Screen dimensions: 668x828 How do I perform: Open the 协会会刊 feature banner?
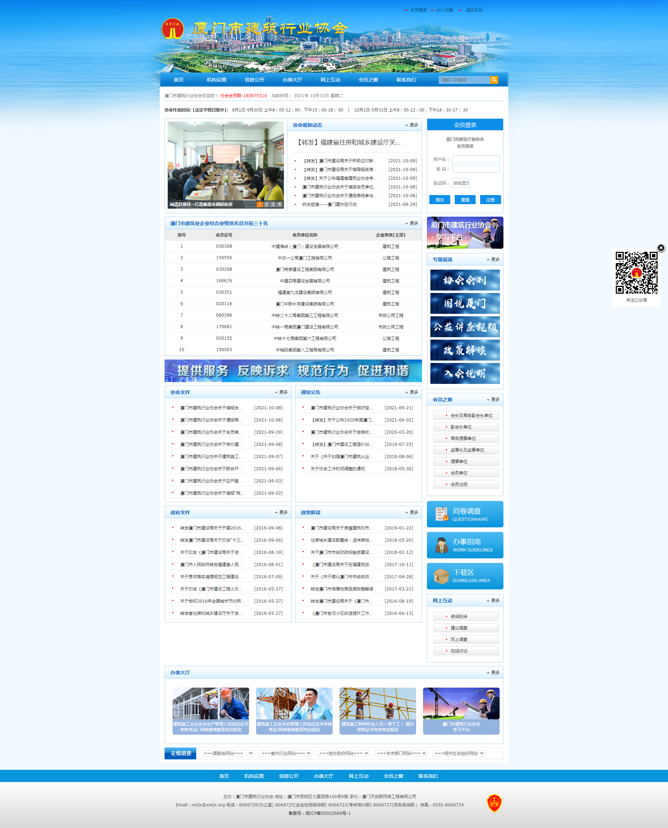pos(465,280)
